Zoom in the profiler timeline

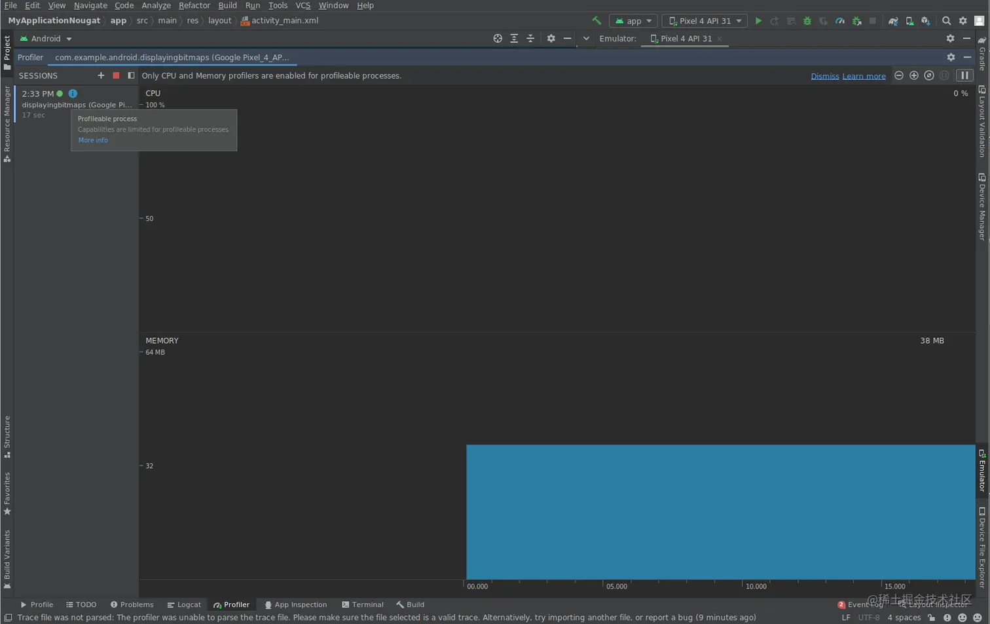tap(914, 75)
